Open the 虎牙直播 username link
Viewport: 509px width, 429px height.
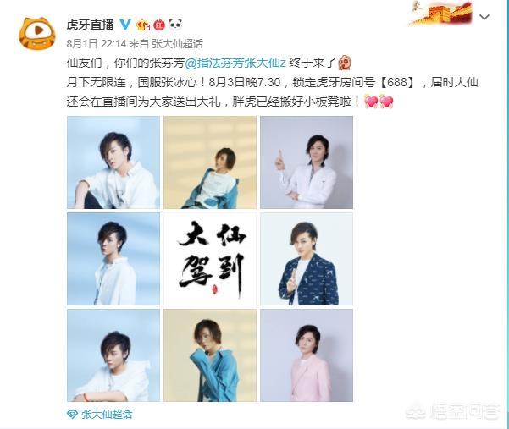(91, 25)
